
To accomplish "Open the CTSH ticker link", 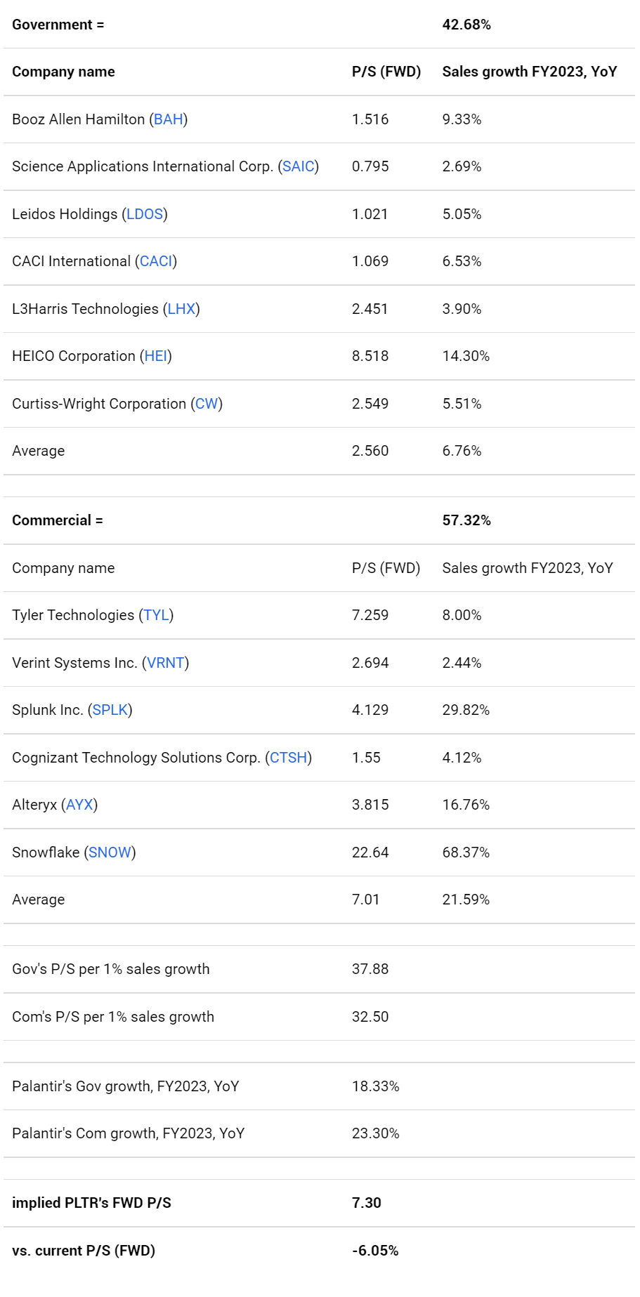I will point(289,758).
